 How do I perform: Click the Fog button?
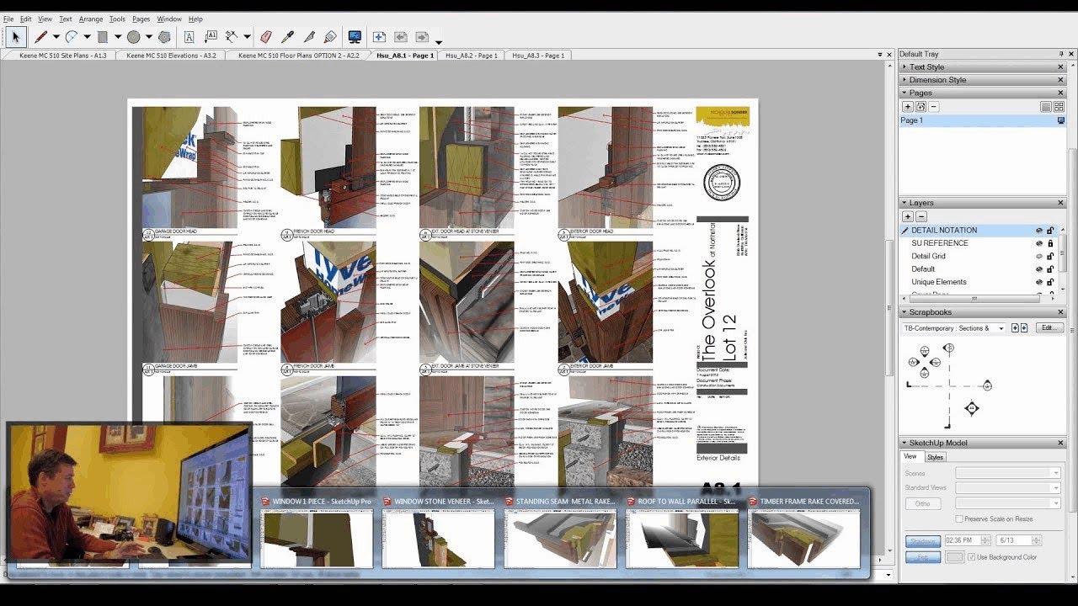pos(923,557)
